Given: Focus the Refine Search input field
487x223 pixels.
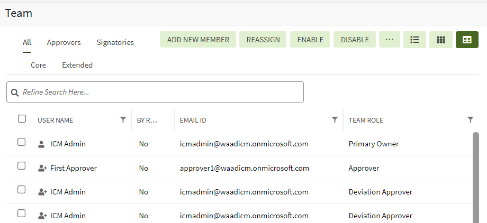Looking at the screenshot, I should click(x=159, y=92).
